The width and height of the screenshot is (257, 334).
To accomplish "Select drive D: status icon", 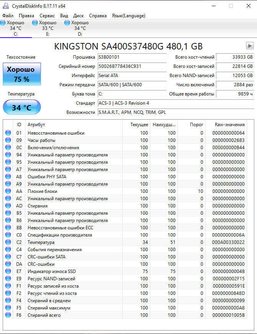I will tap(68, 23).
